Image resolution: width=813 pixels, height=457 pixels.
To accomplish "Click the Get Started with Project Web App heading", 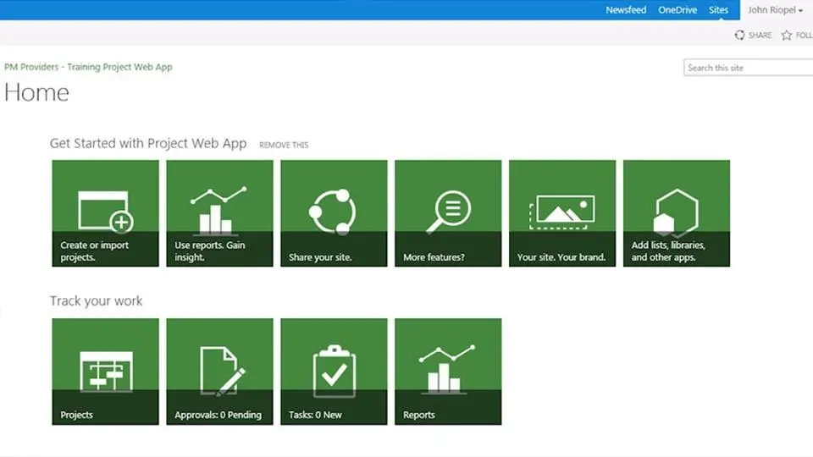I will coord(148,144).
